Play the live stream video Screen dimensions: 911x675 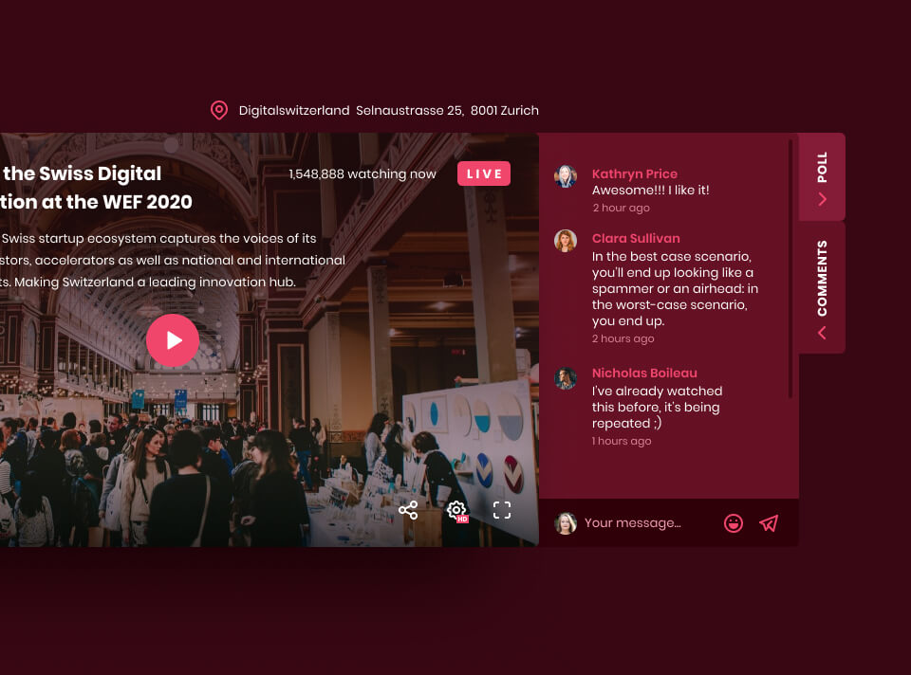(x=173, y=340)
